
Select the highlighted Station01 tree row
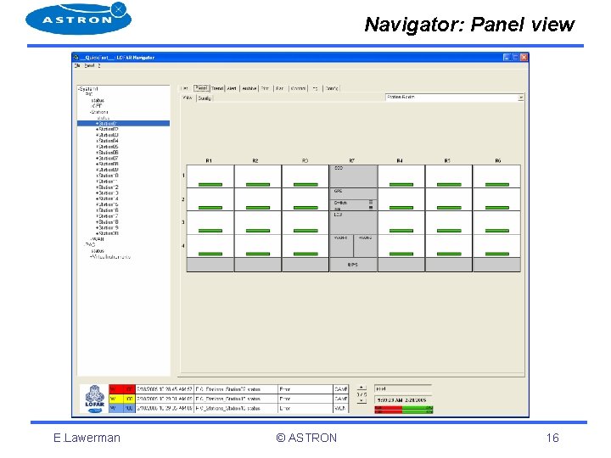click(123, 124)
